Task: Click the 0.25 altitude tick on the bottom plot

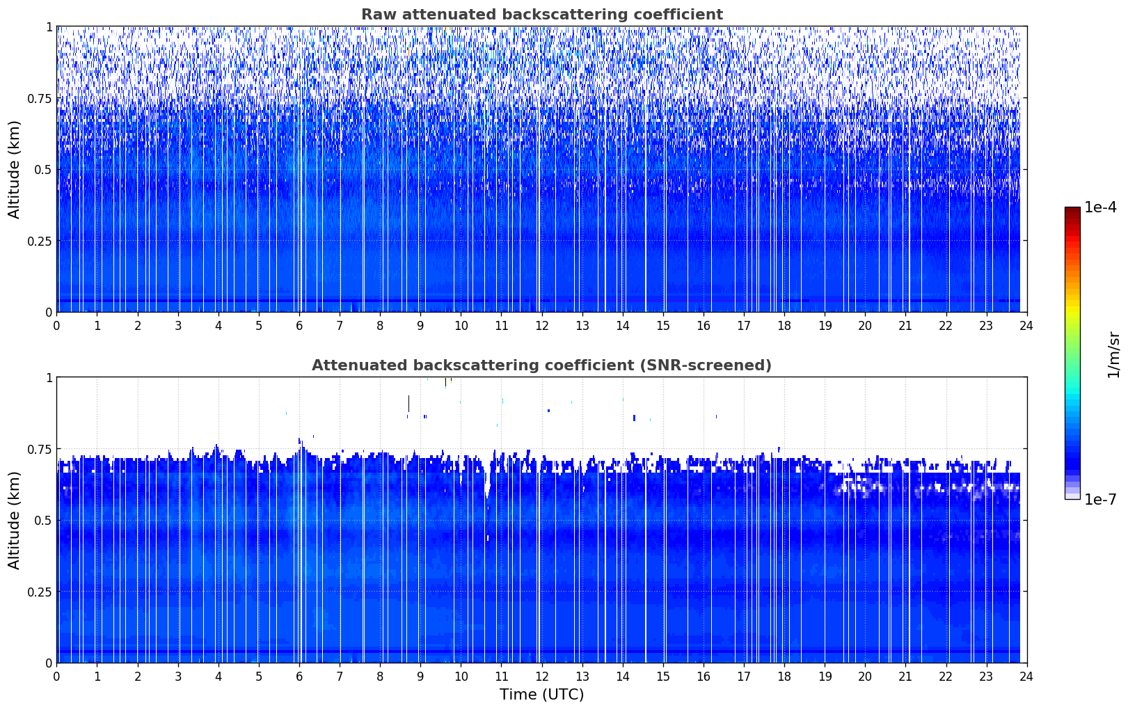Action: [x=40, y=592]
